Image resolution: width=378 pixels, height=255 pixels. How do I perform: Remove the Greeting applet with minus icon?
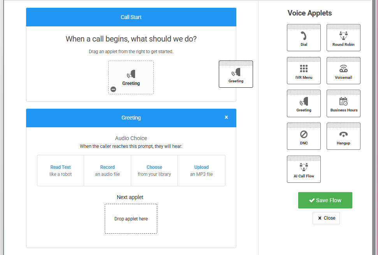[x=113, y=89]
